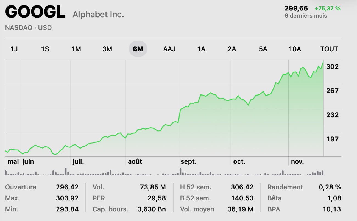This screenshot has height=221, width=357.
Task: Choose the 5A chart period
Action: 263,49
